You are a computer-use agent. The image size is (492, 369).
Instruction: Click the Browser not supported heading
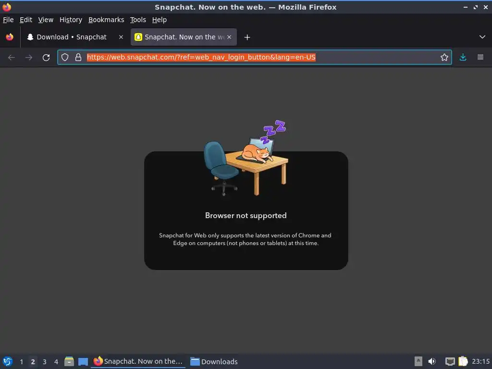(246, 216)
